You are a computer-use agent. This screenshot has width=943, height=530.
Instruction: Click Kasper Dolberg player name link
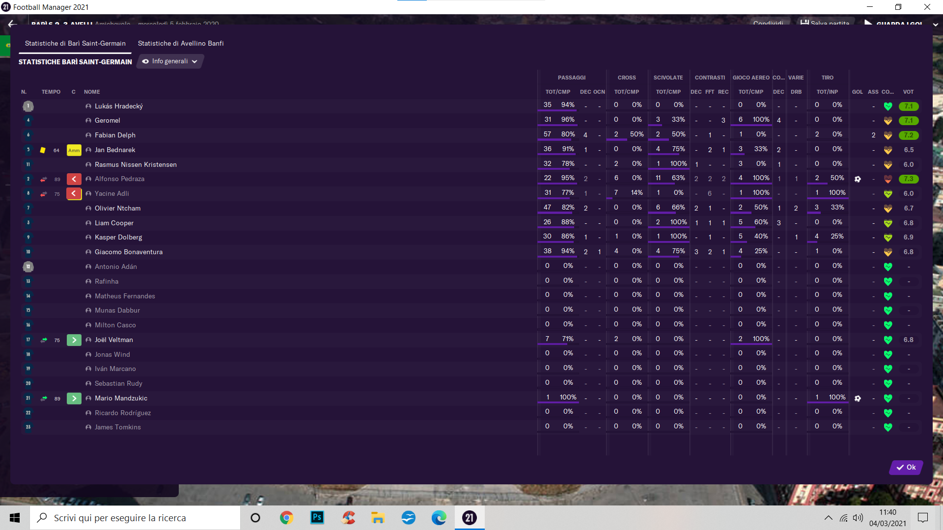click(x=118, y=238)
